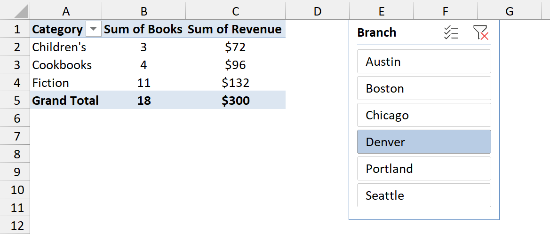Screen dimensions: 550x234
Task: Select column F header
Action: coord(445,12)
